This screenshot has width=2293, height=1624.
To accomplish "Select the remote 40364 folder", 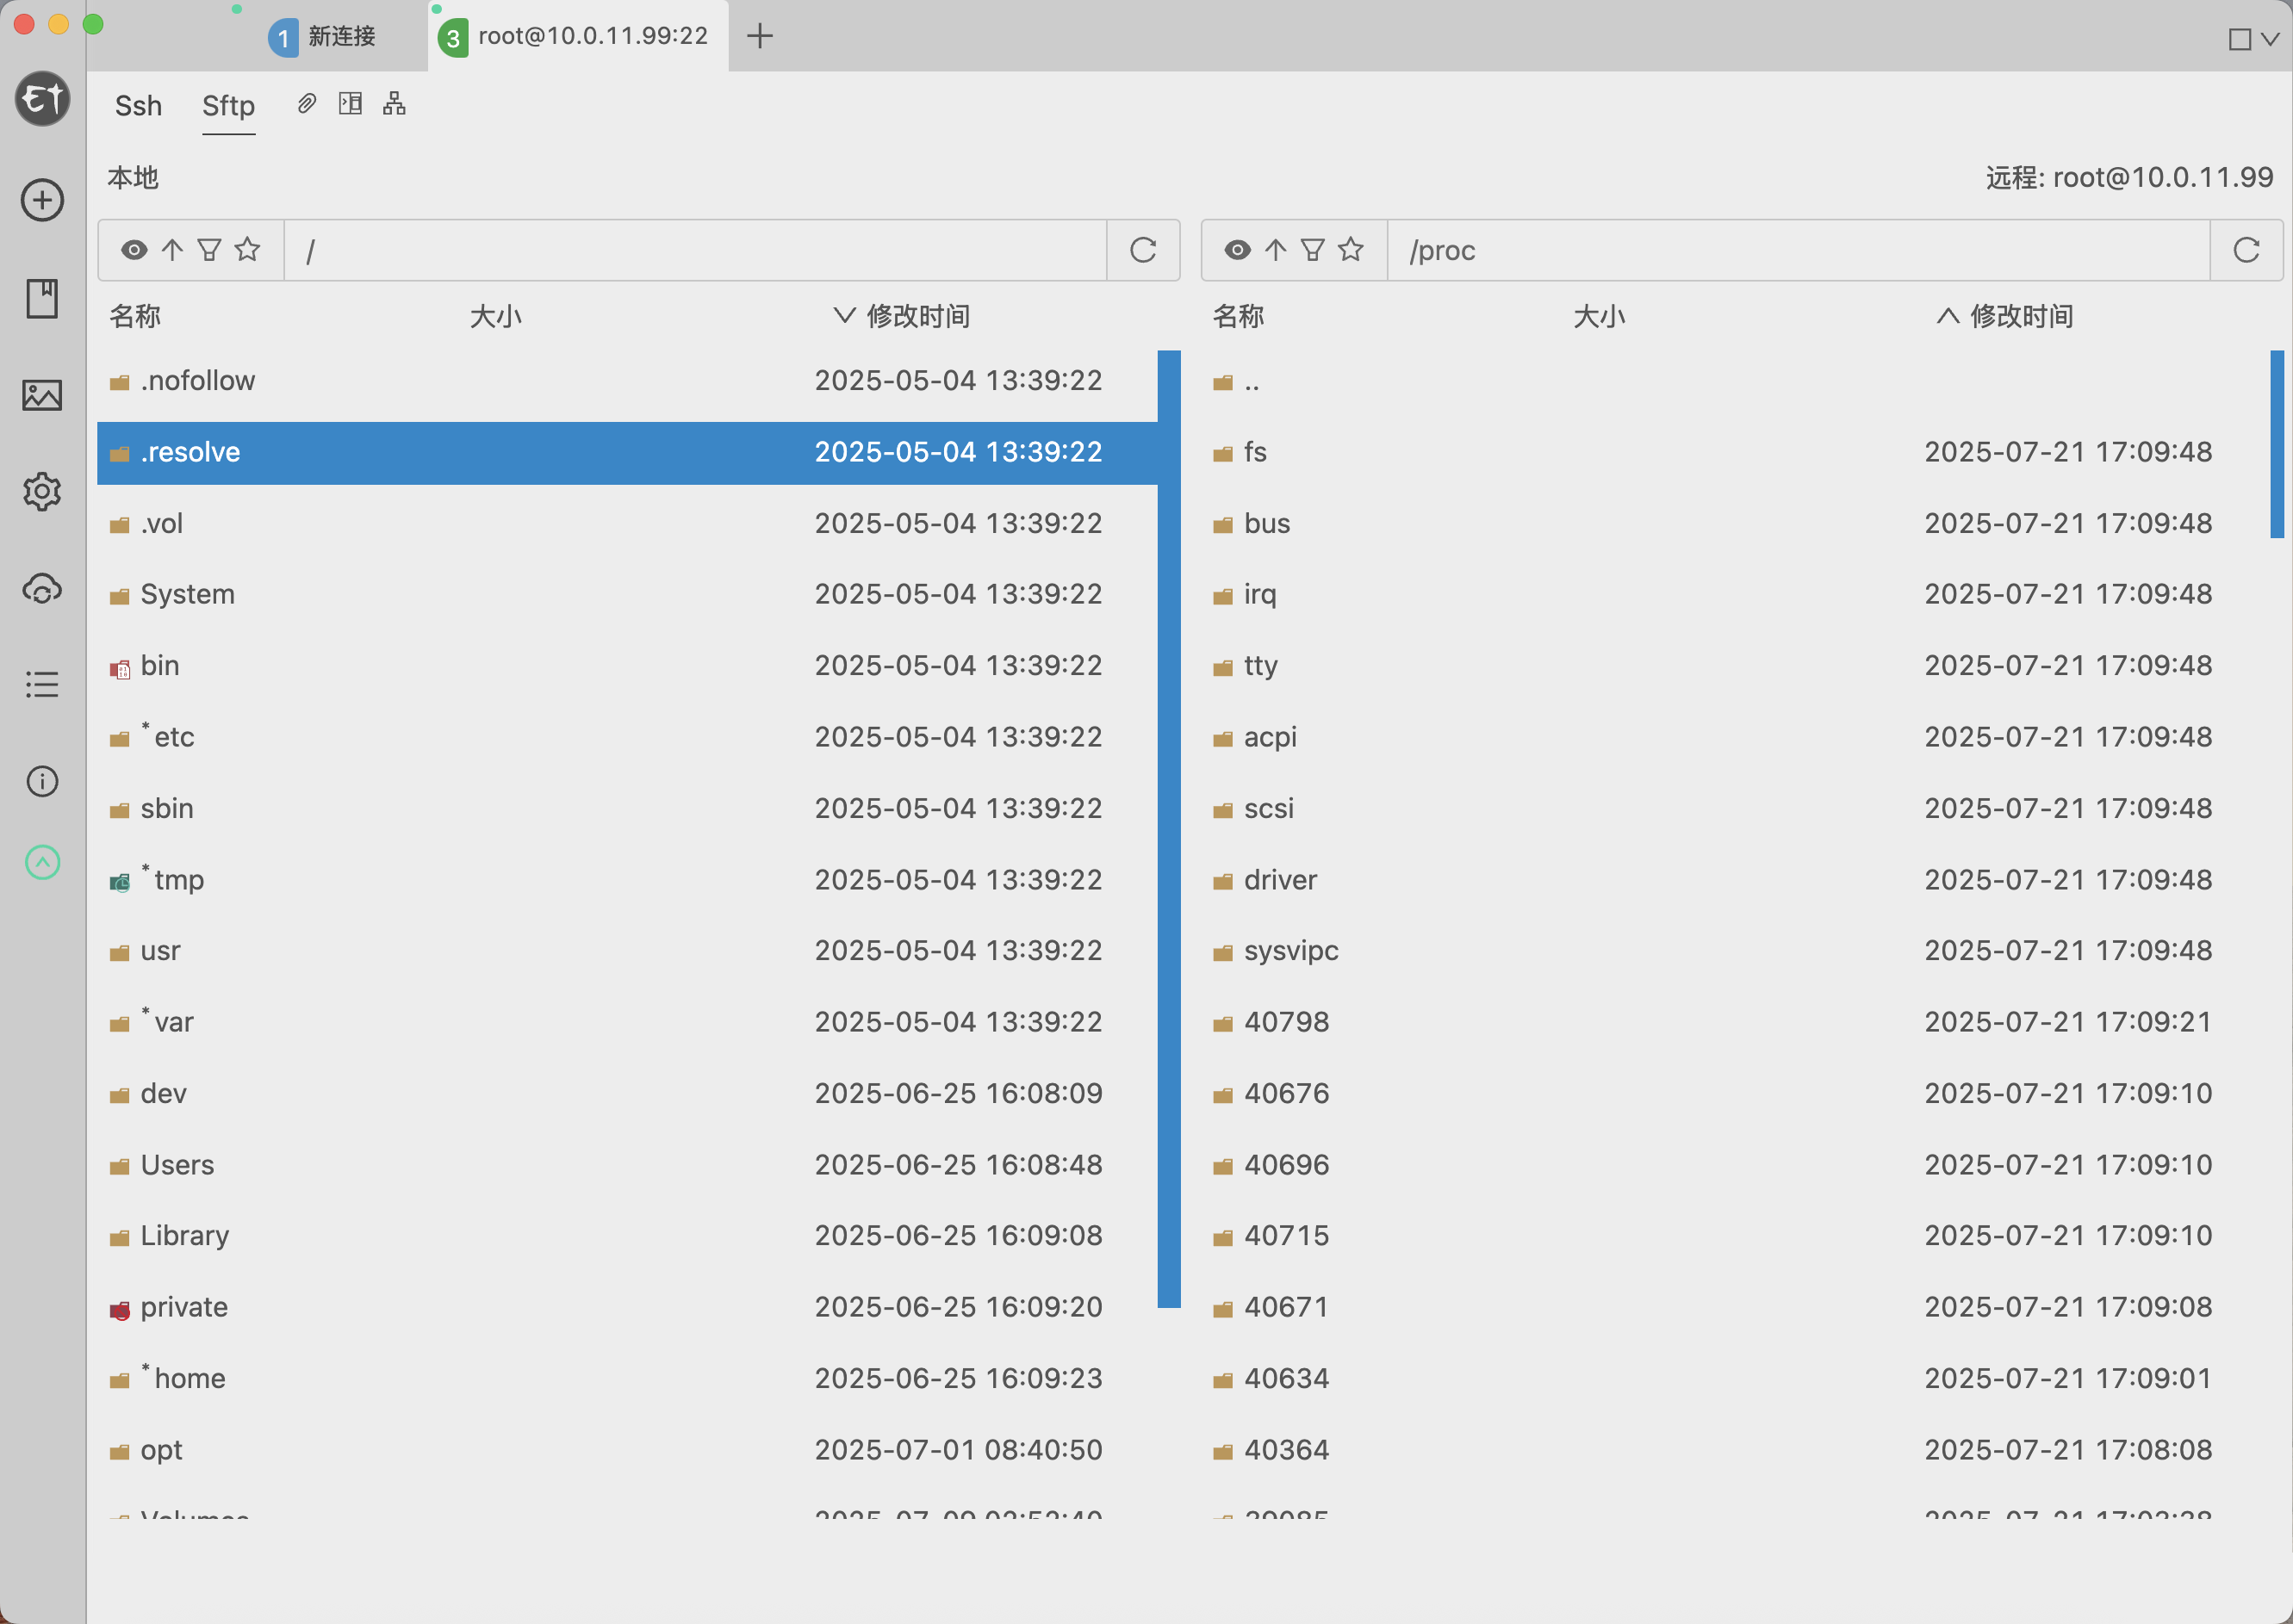I will 1735,1450.
